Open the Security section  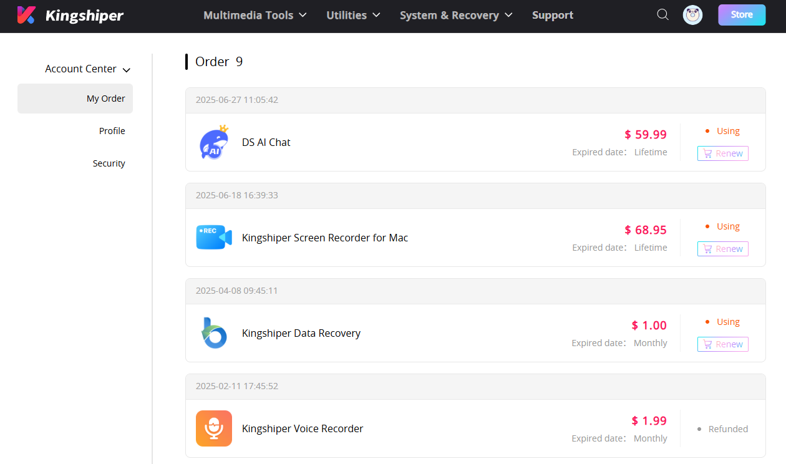(109, 163)
